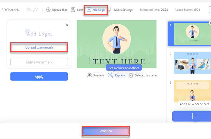Click the redo arrow icon
211x139 pixels.
pyautogui.click(x=36, y=10)
